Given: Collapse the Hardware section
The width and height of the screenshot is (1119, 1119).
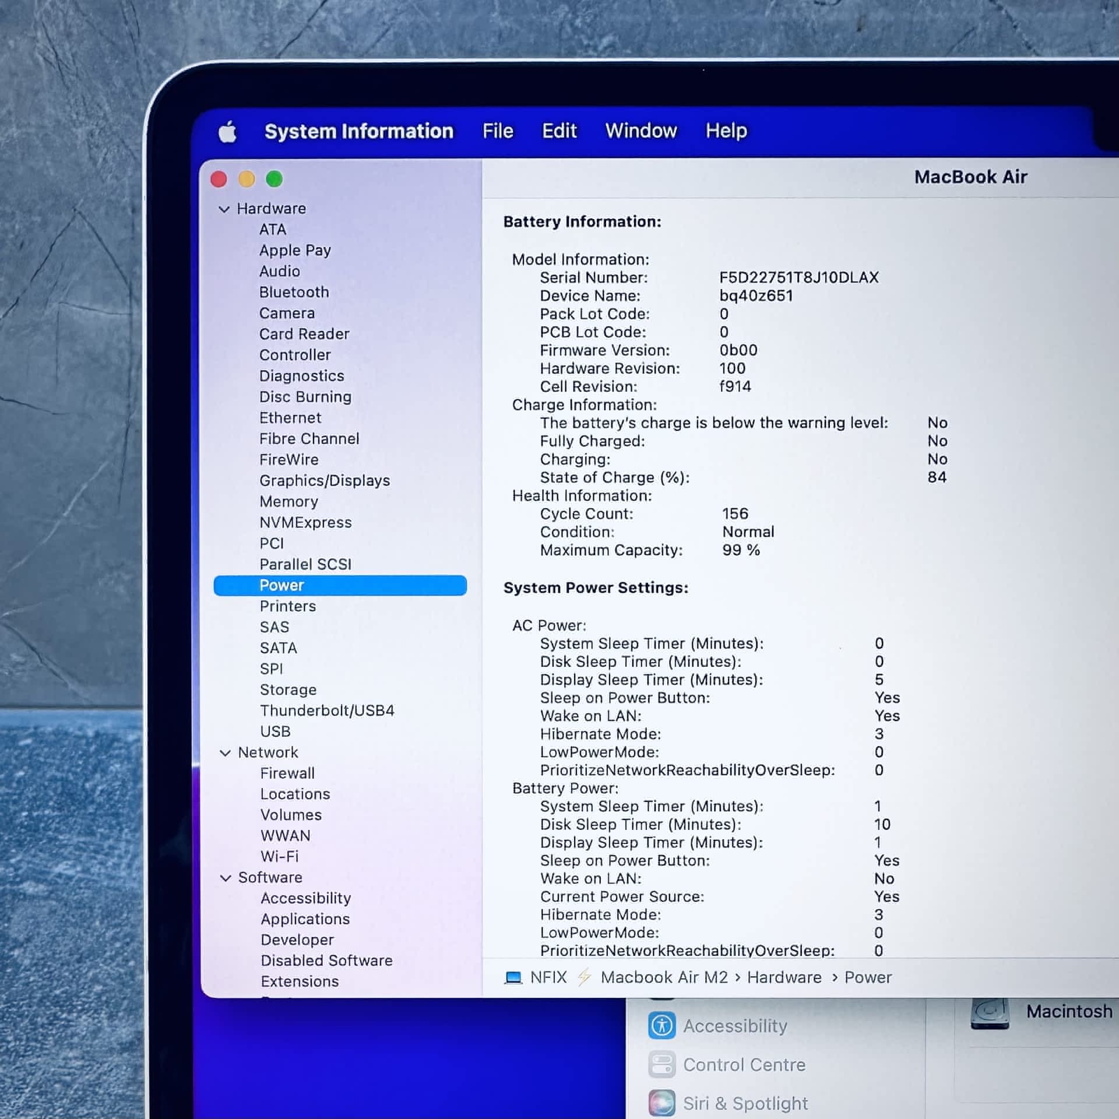Looking at the screenshot, I should pyautogui.click(x=224, y=209).
